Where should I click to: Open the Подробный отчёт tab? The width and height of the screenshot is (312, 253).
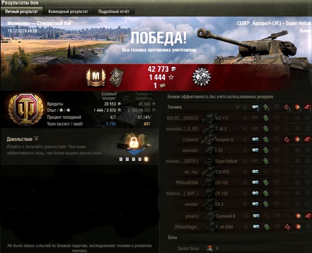click(x=114, y=11)
